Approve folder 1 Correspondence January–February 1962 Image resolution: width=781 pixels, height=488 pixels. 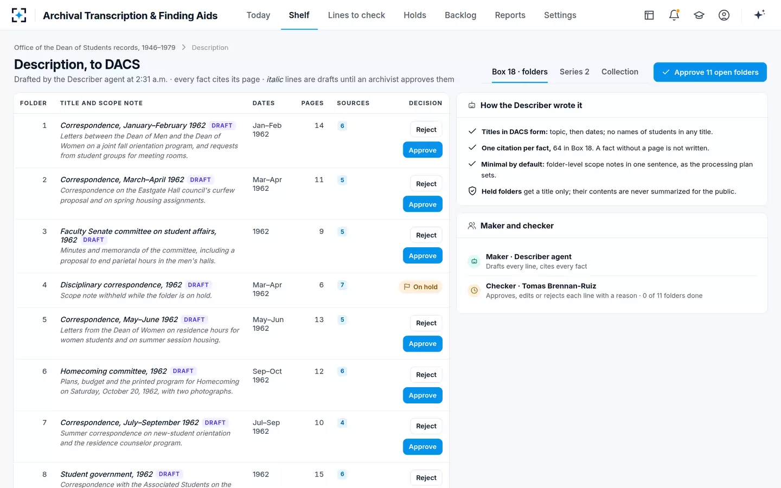point(422,150)
